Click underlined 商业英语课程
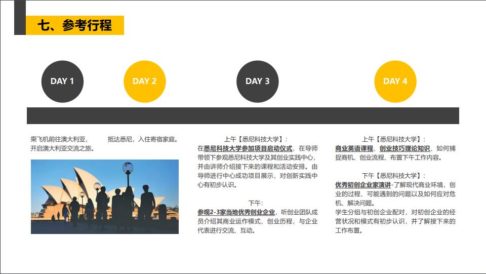The width and height of the screenshot is (486, 274). (x=354, y=148)
